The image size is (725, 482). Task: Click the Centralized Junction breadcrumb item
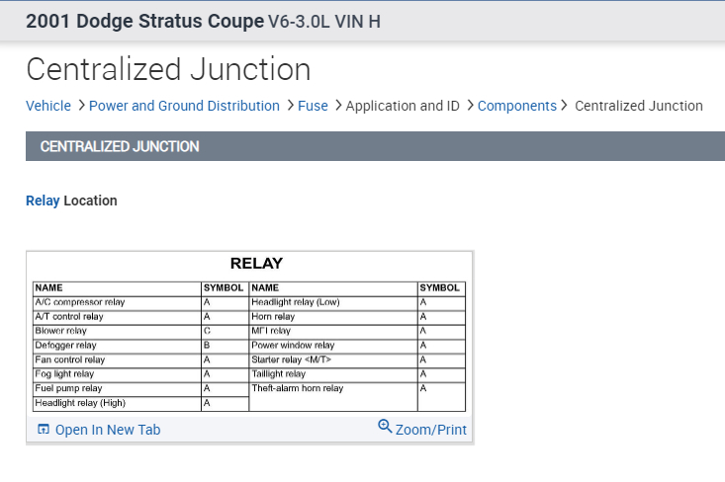(639, 106)
